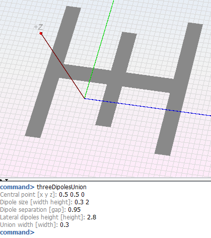This screenshot has height=238, width=211.
Task: Click the Lateral dipoles height value 2.8
Action: (x=92, y=217)
